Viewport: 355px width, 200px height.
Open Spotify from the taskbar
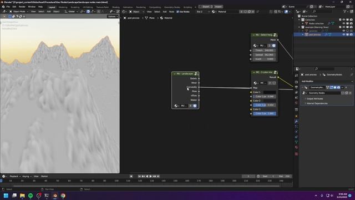(31, 196)
